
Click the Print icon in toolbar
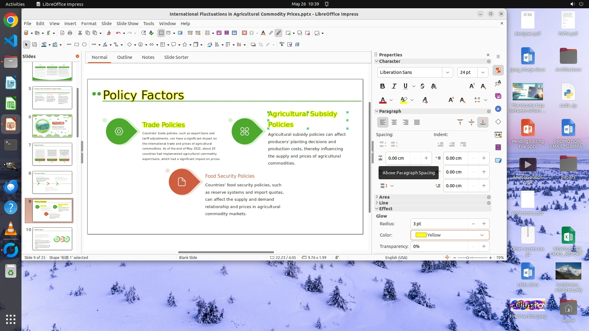(x=70, y=33)
